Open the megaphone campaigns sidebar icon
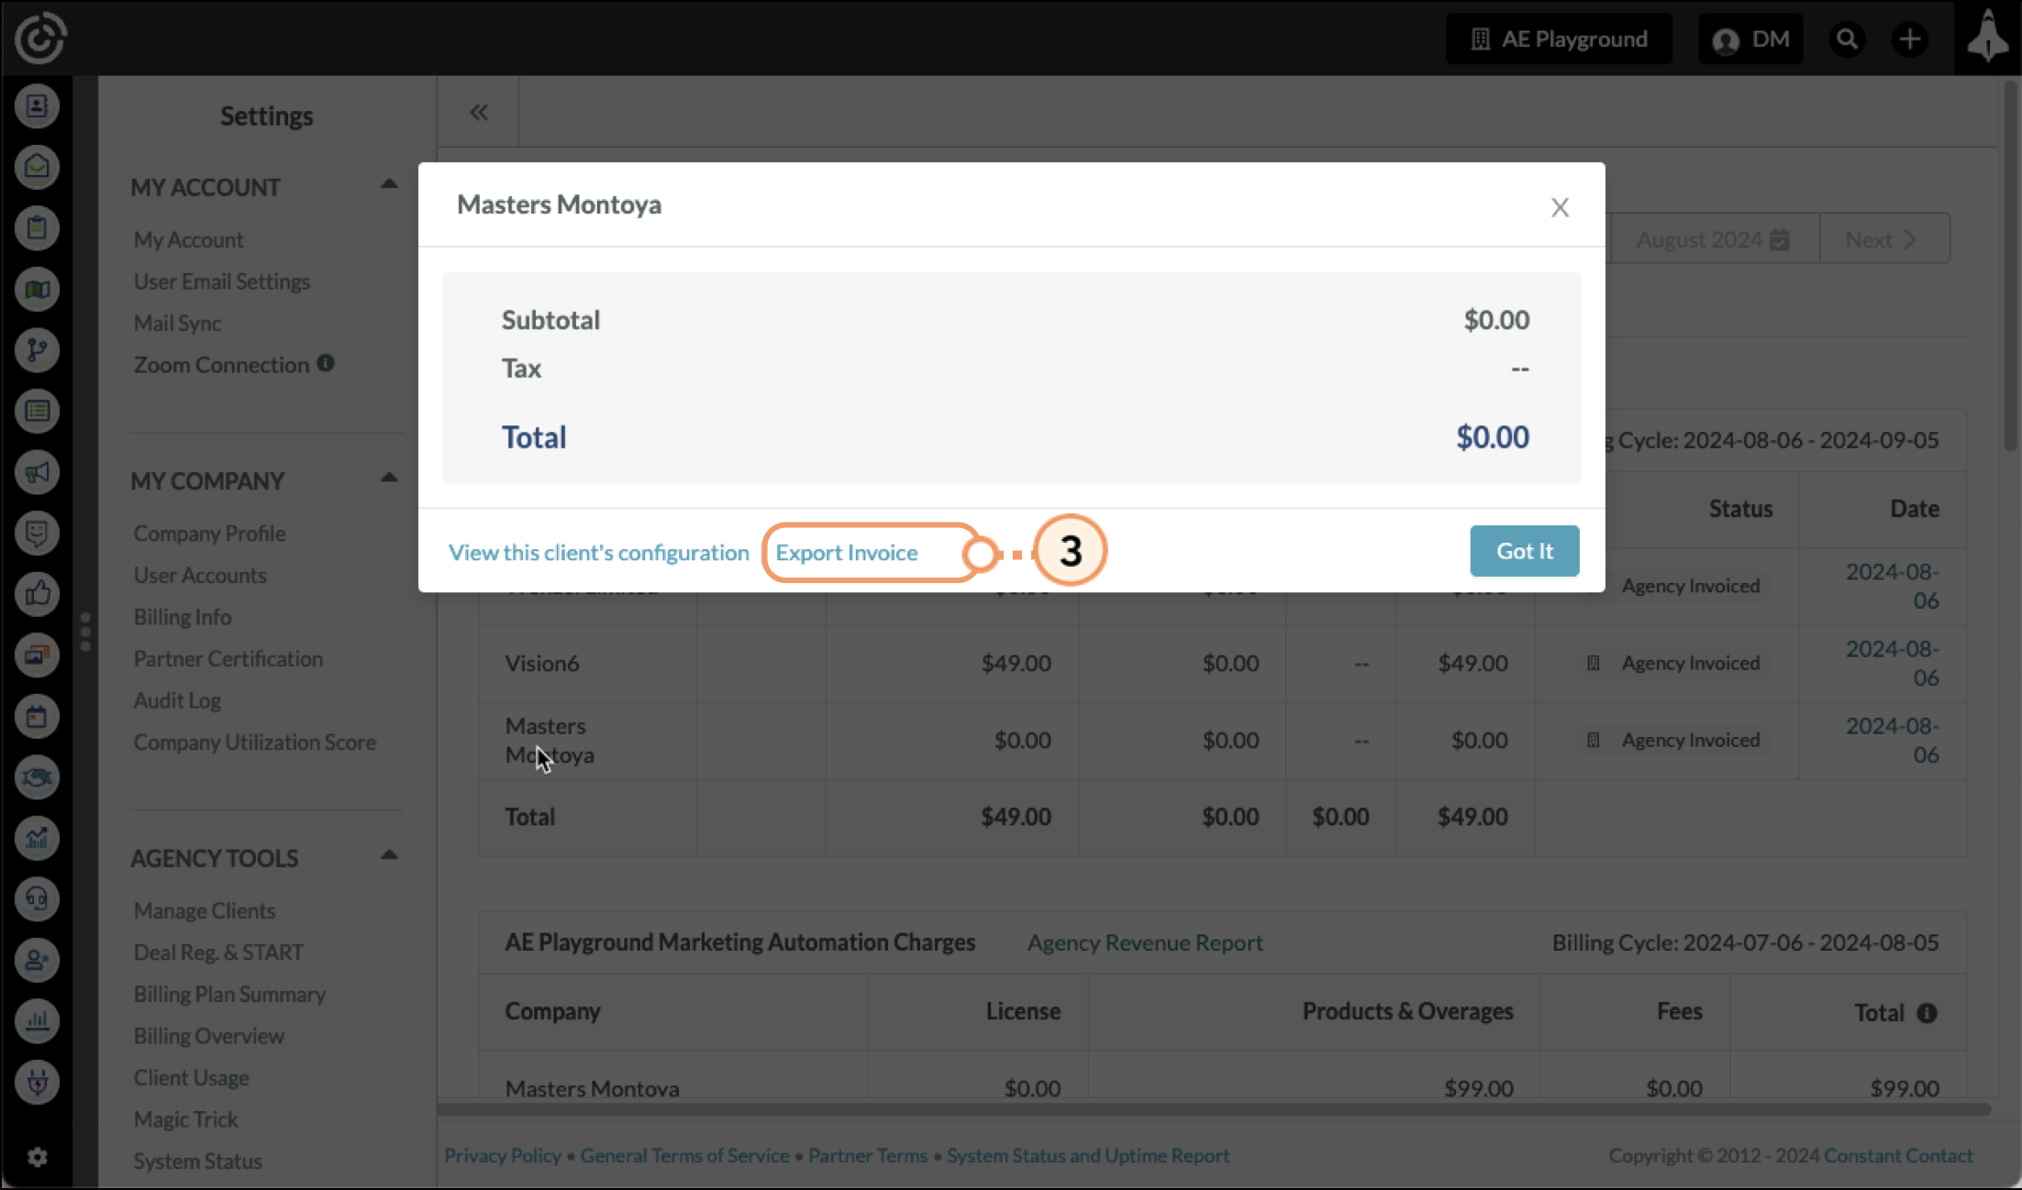2022x1190 pixels. [37, 472]
